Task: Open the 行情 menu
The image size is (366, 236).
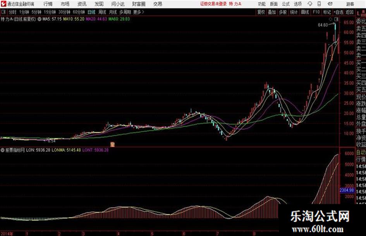Action: point(48,4)
